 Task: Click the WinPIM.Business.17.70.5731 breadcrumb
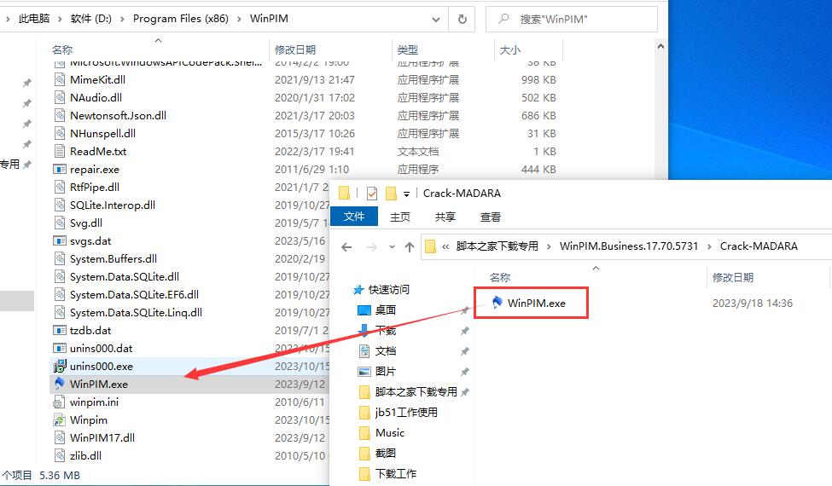tap(629, 246)
